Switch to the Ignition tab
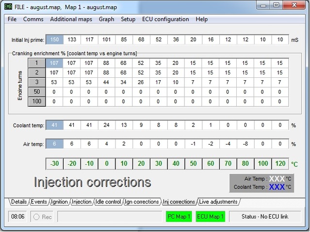This screenshot has height=232, width=310. pyautogui.click(x=60, y=202)
